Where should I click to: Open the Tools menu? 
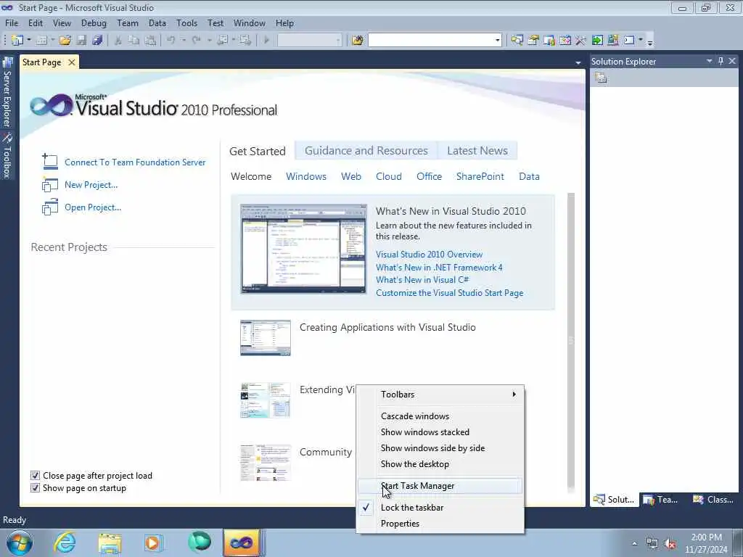[186, 22]
